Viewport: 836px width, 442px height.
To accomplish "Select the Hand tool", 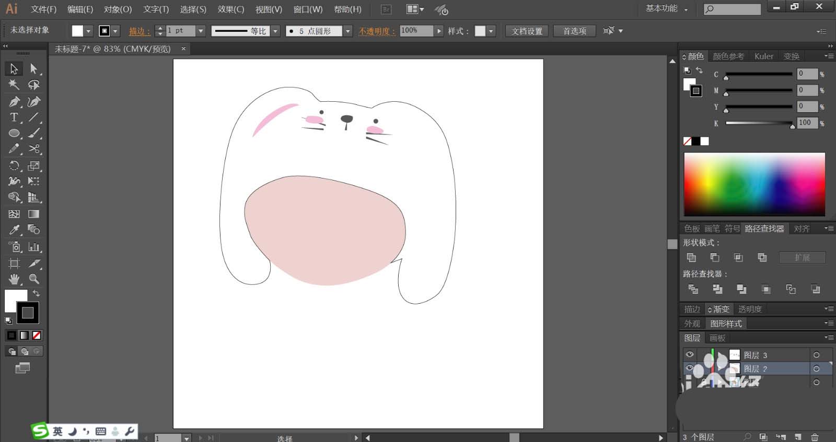I will 14,279.
